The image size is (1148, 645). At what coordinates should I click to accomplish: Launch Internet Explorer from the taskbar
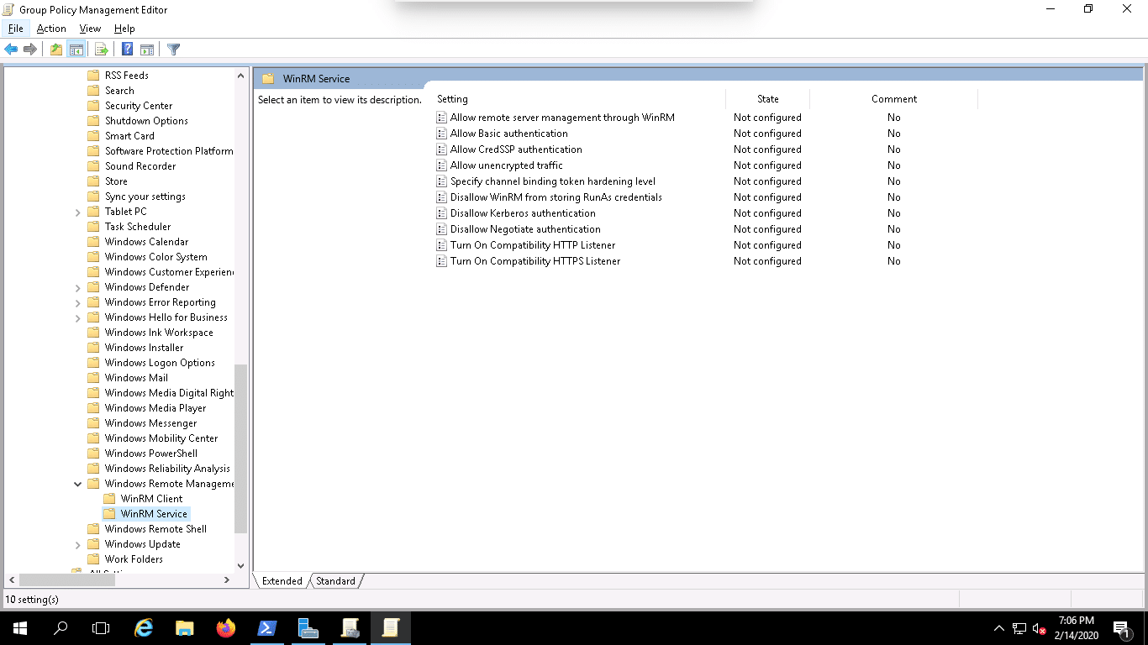coord(145,628)
